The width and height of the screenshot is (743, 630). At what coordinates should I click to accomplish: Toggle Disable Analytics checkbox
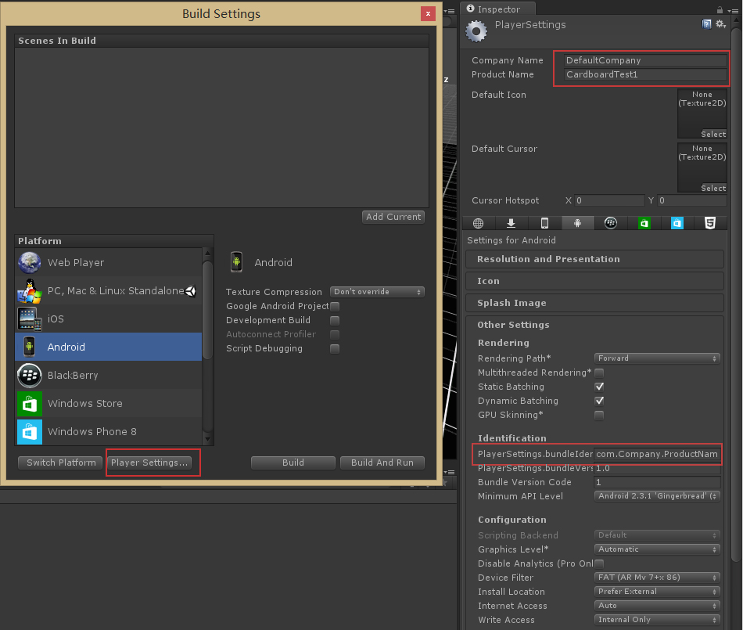click(x=599, y=563)
